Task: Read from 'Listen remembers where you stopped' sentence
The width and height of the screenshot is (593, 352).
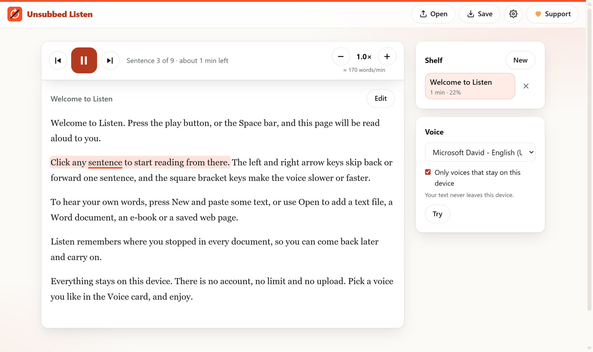Action: click(x=215, y=249)
